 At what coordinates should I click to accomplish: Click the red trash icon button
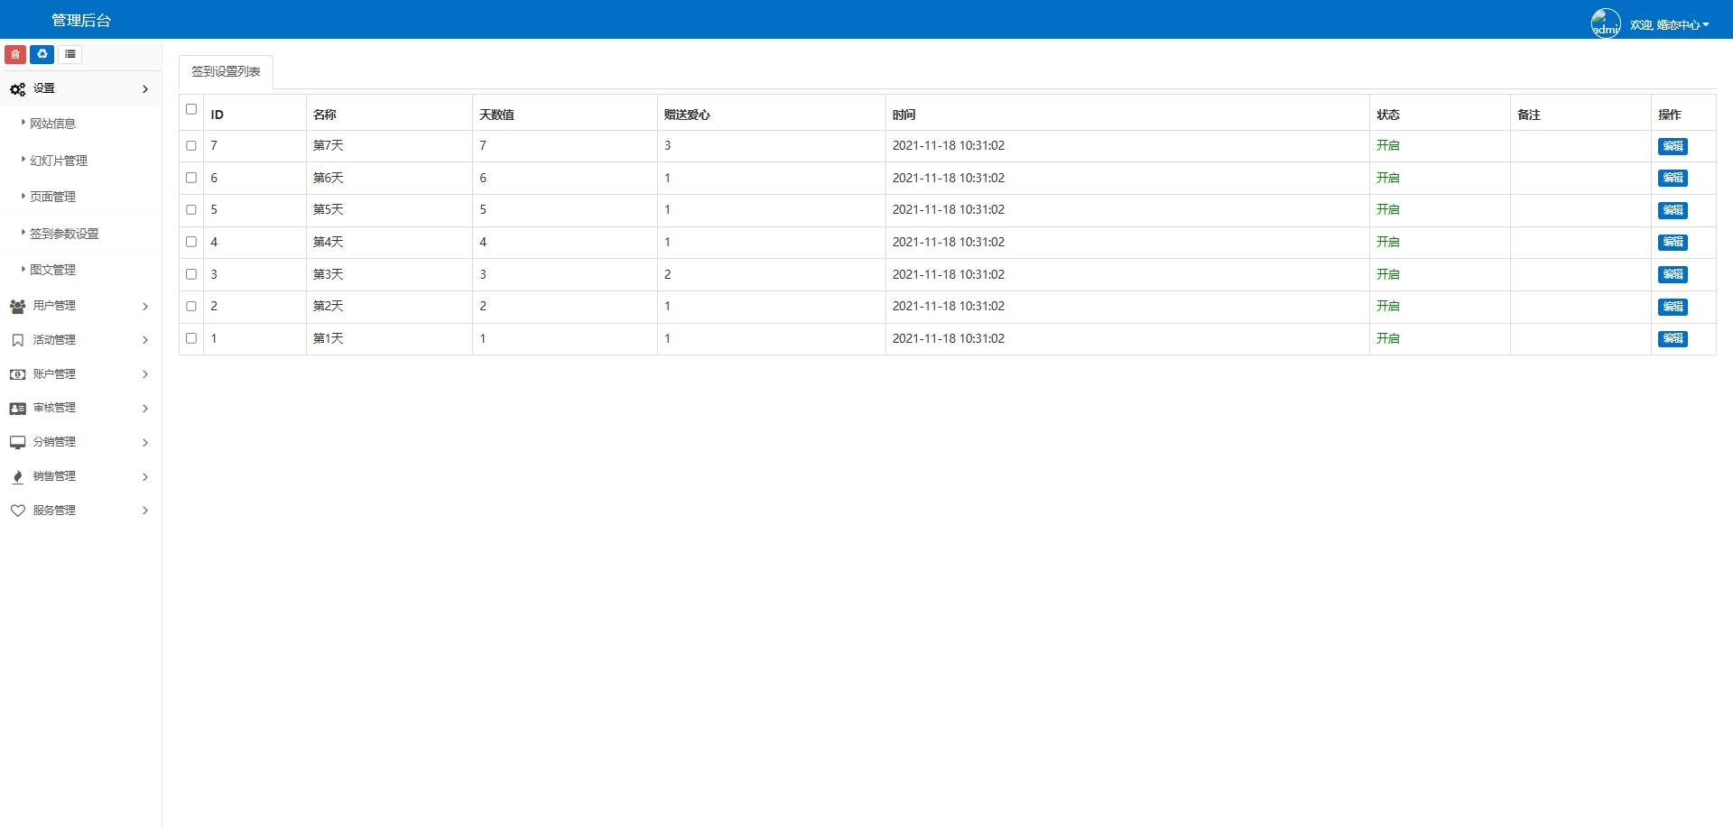[15, 55]
